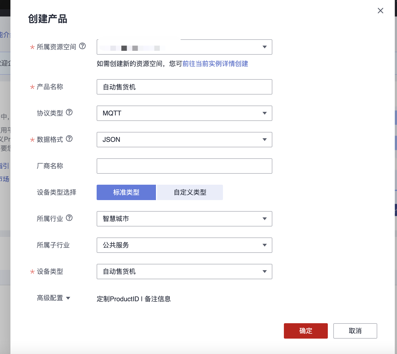This screenshot has width=397, height=354.
Task: Click help icon next to 协议类型
Action: 69,112
